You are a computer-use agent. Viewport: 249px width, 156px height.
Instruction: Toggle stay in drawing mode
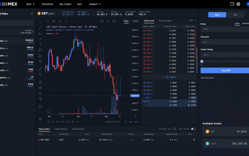(40, 88)
